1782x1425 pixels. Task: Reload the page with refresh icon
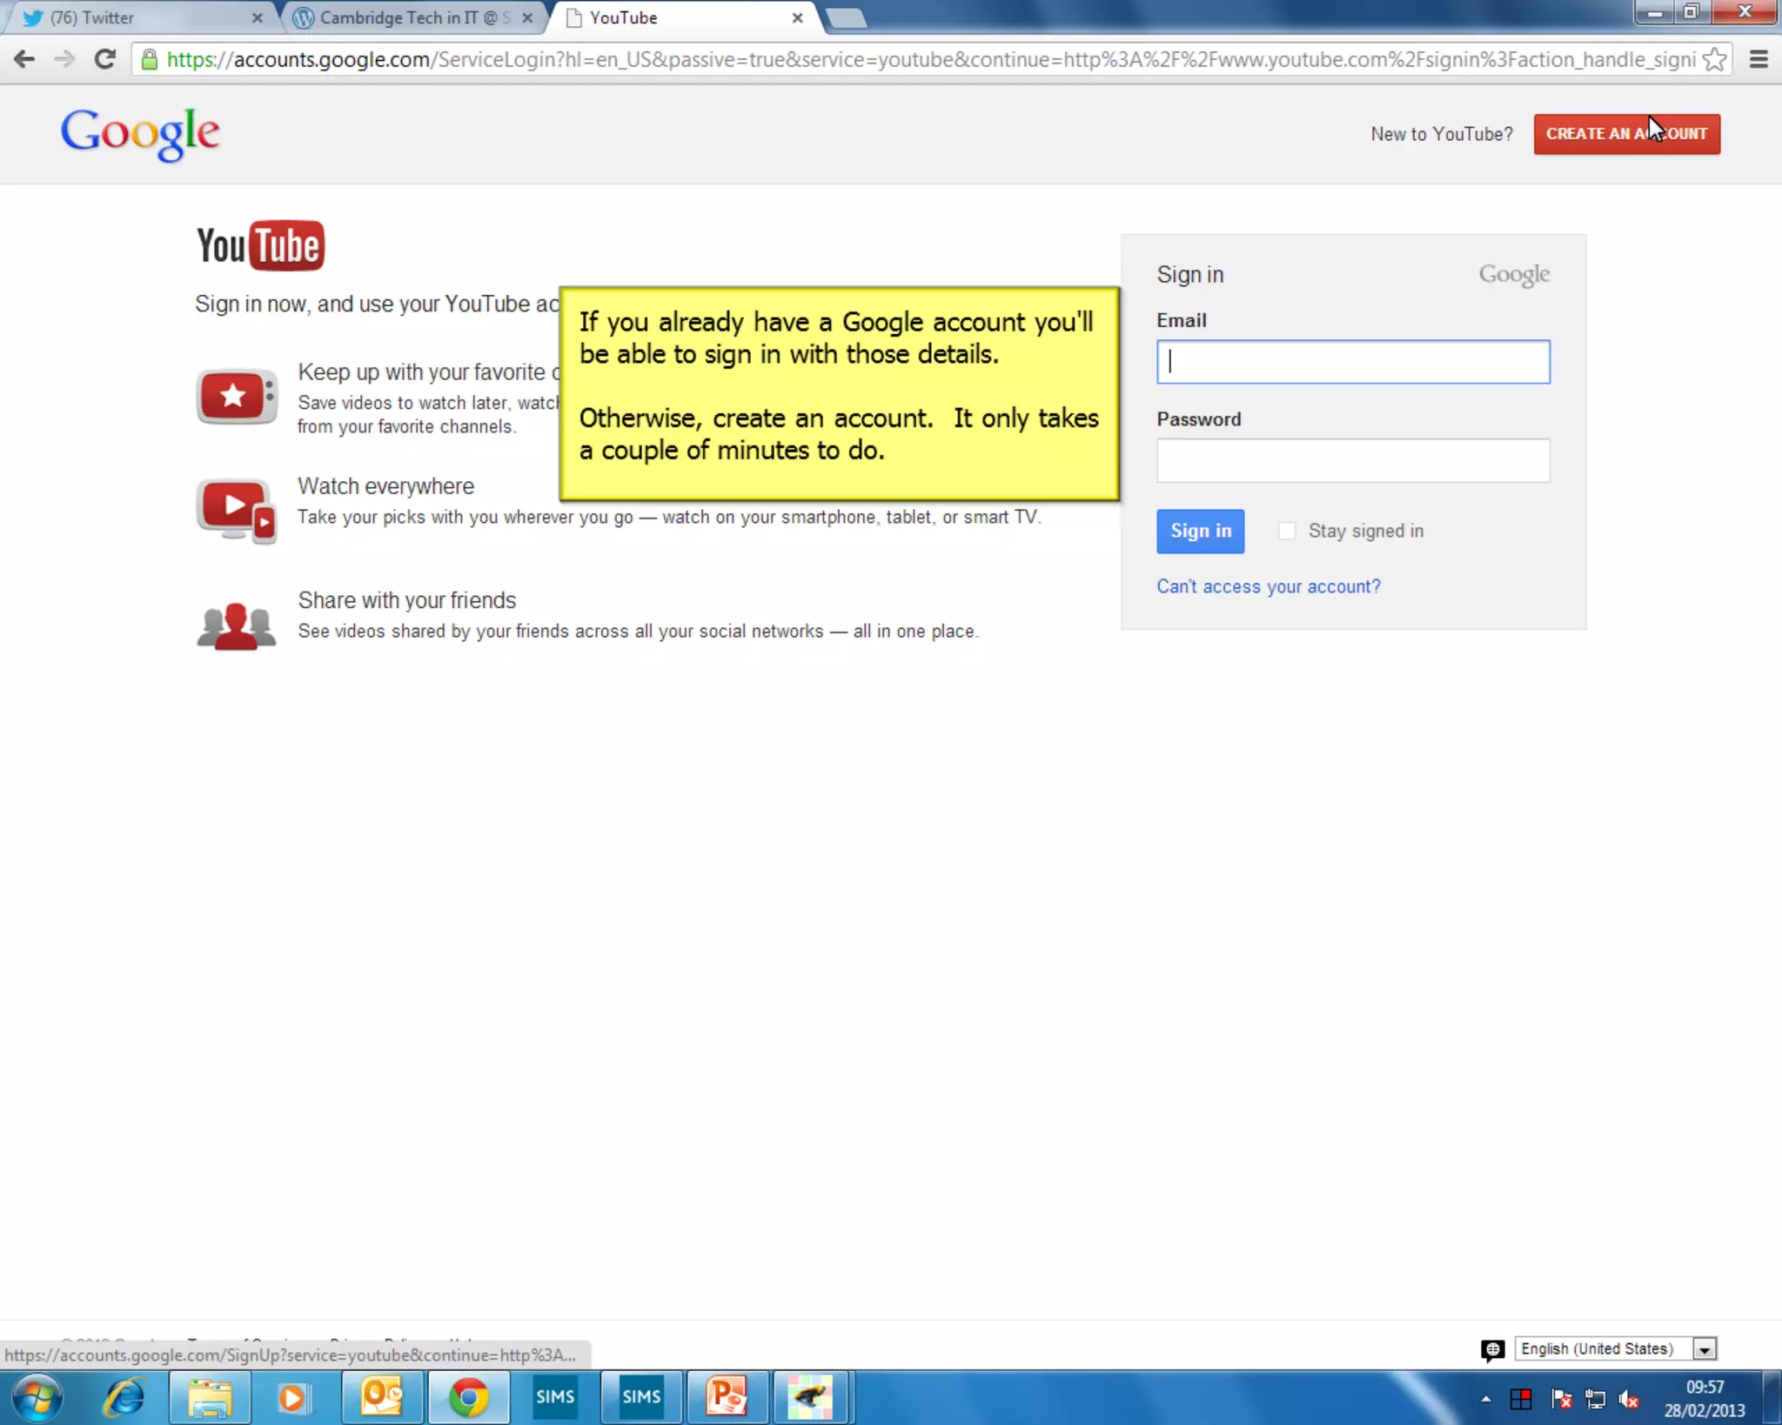click(105, 59)
